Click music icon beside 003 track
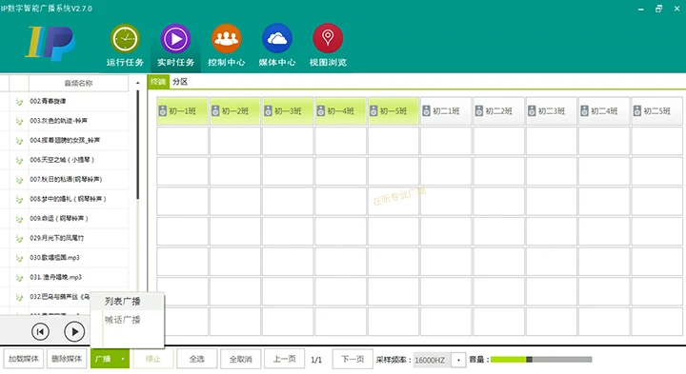This screenshot has width=686, height=374. tap(19, 121)
